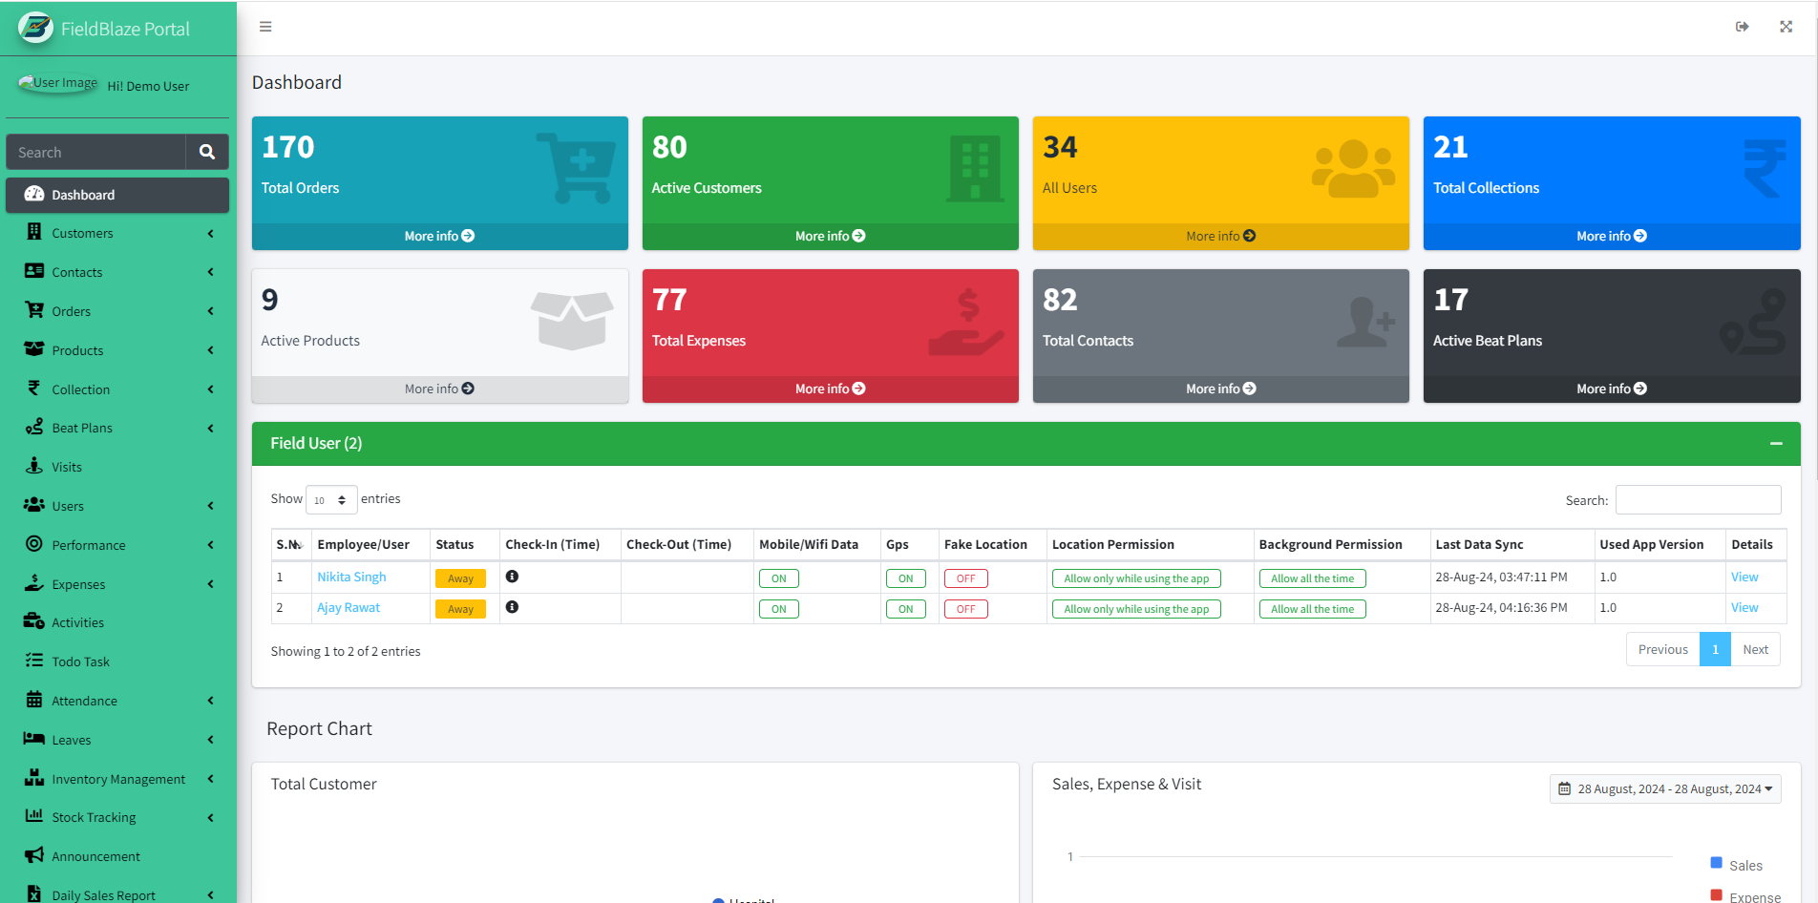1818x903 pixels.
Task: Toggle Gps ON badge for Ajay Rawat
Action: point(905,609)
